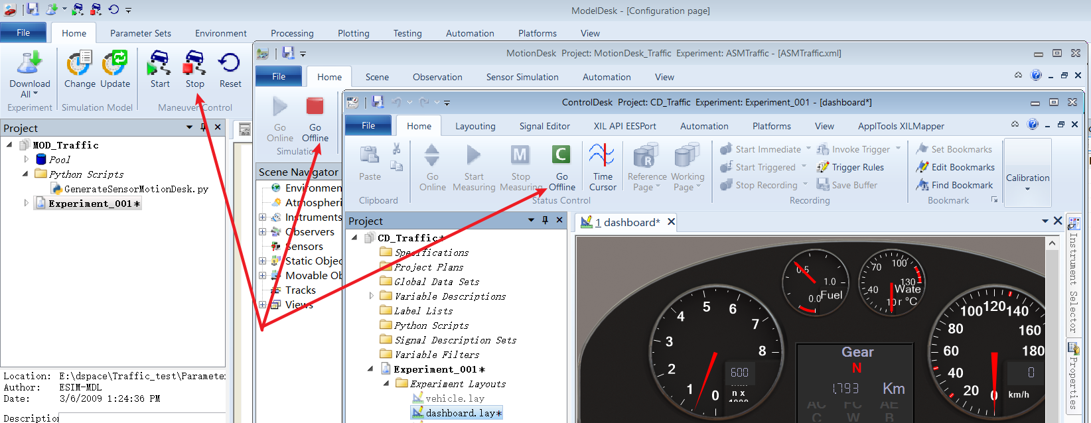Expand ModelDesk Experiment_001 node
Viewport: 1091px width, 423px height.
point(26,203)
